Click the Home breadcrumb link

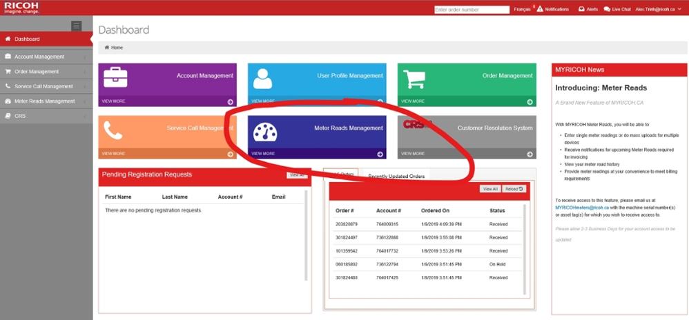pyautogui.click(x=117, y=48)
